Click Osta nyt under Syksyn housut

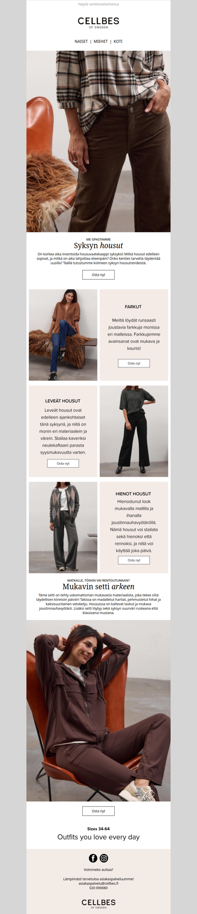[98, 275]
